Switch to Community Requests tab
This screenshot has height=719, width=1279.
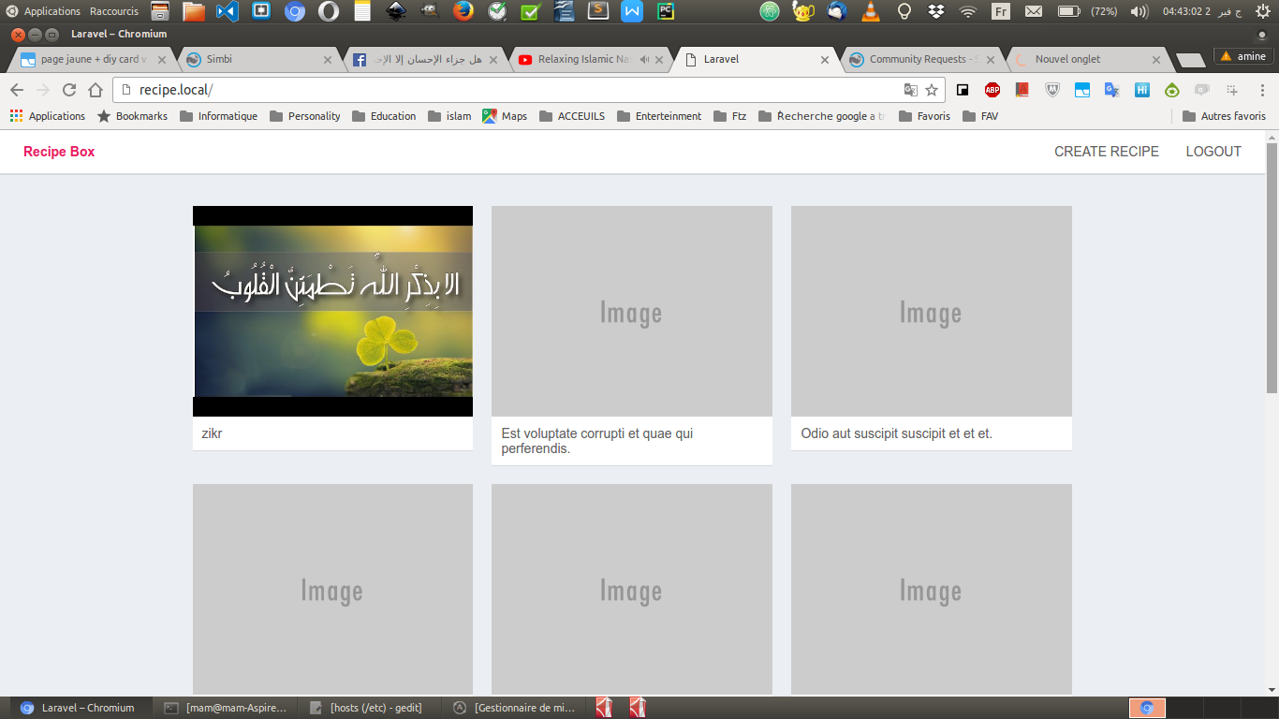coord(922,59)
